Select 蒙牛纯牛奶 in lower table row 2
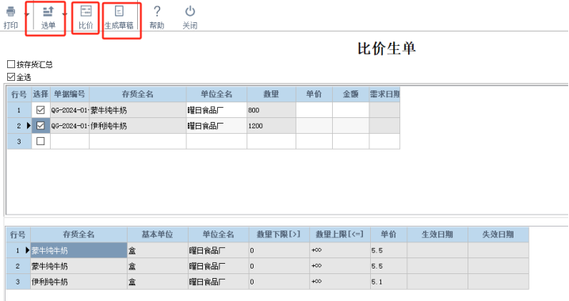The image size is (569, 301). (78, 266)
